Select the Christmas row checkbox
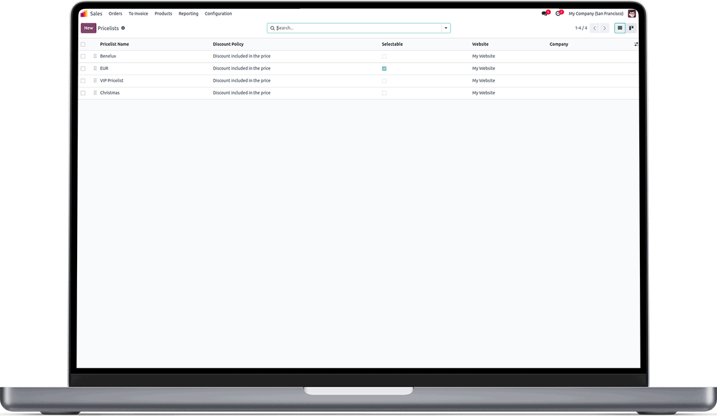The image size is (717, 416). [x=83, y=93]
